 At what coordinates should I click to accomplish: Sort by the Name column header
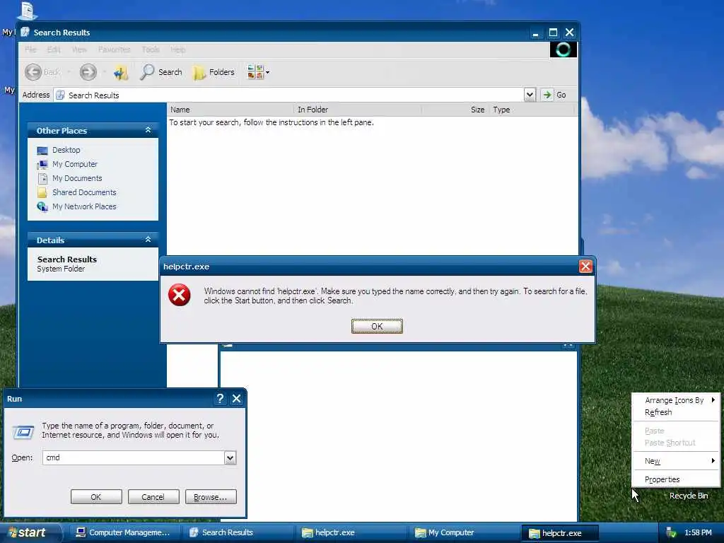(x=230, y=110)
